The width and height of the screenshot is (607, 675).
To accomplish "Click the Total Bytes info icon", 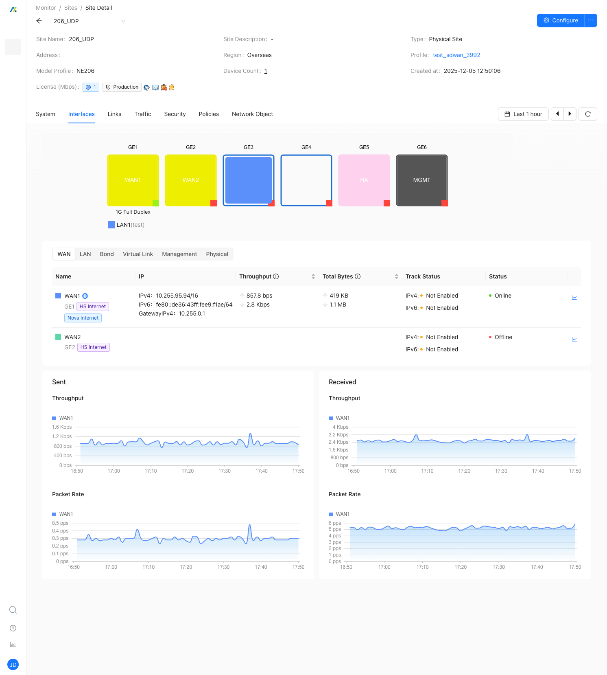I will [x=358, y=276].
